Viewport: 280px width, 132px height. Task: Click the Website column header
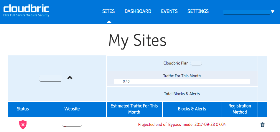72,109
